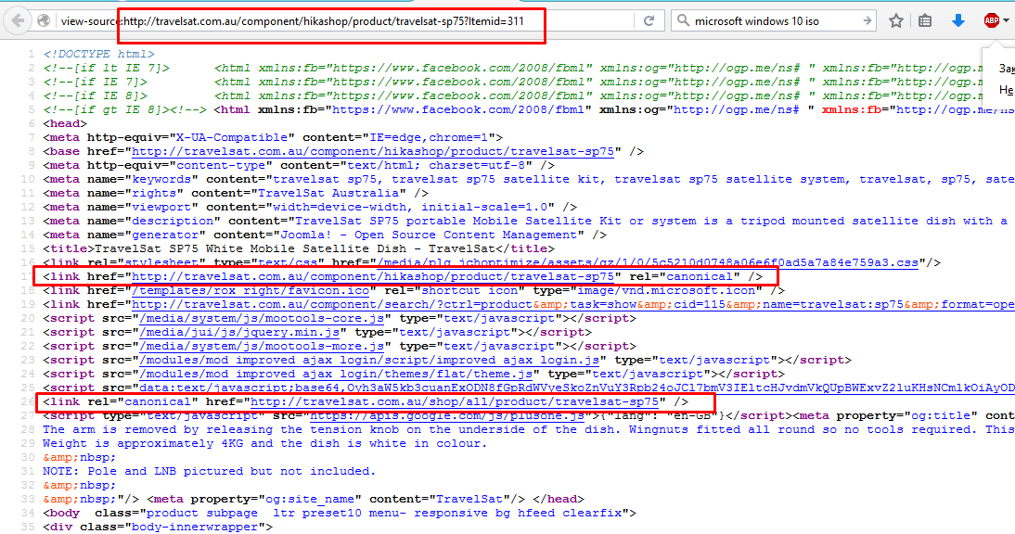This screenshot has height=534, width=1015.
Task: Click the browser Back arrow button
Action: 19,20
